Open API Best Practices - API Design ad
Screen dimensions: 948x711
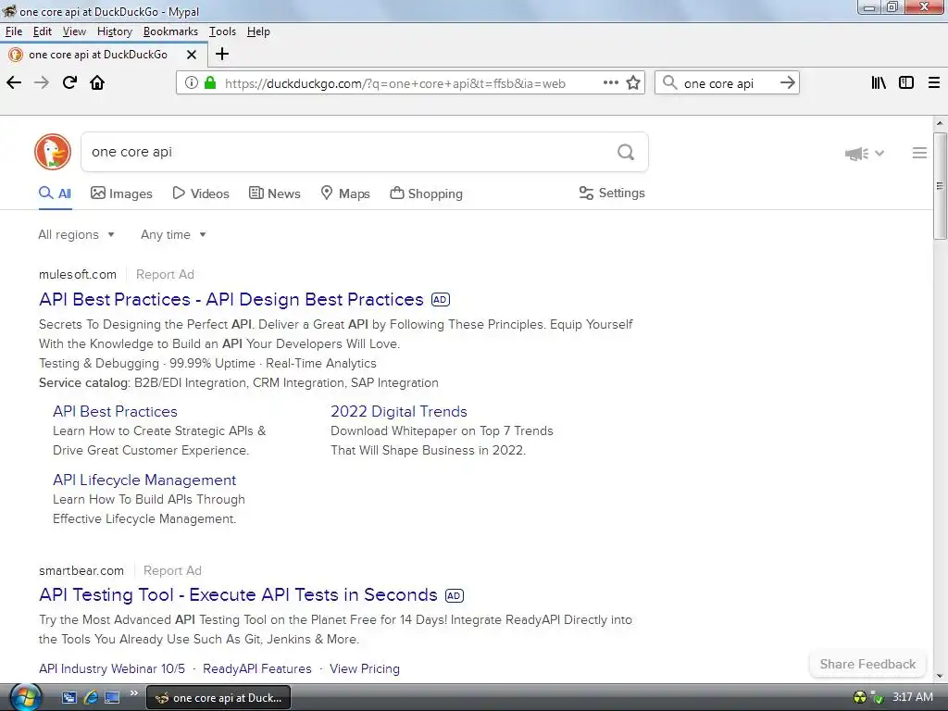231,299
